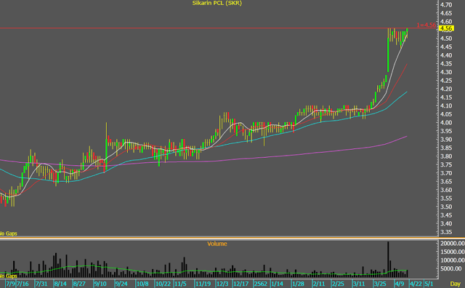465x288 pixels.
Task: Click the 3.55 price axis value
Action: pyautogui.click(x=446, y=199)
